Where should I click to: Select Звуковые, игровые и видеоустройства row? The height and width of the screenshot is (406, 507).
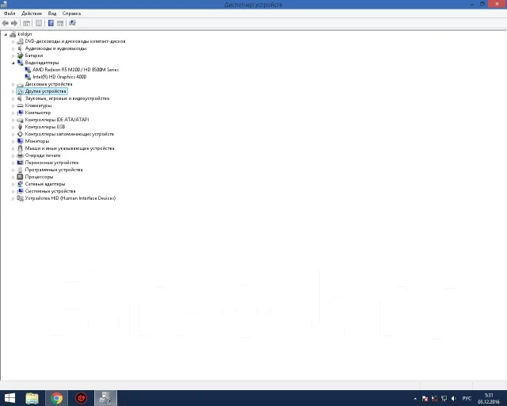[67, 98]
